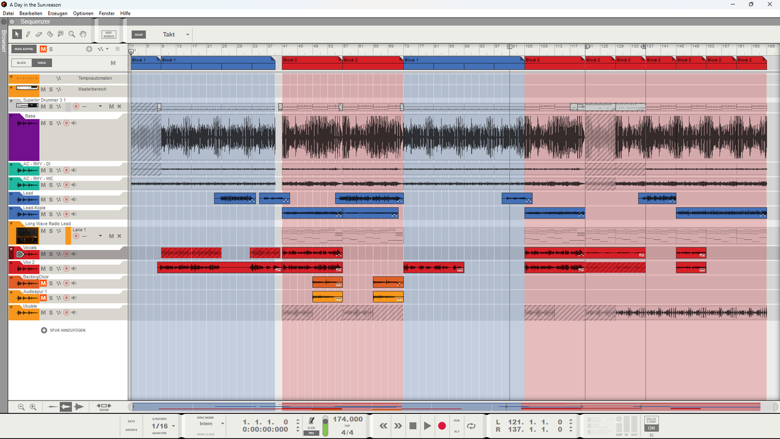Toggle monitoring speaker on Bass track
The width and height of the screenshot is (780, 439).
(74, 123)
